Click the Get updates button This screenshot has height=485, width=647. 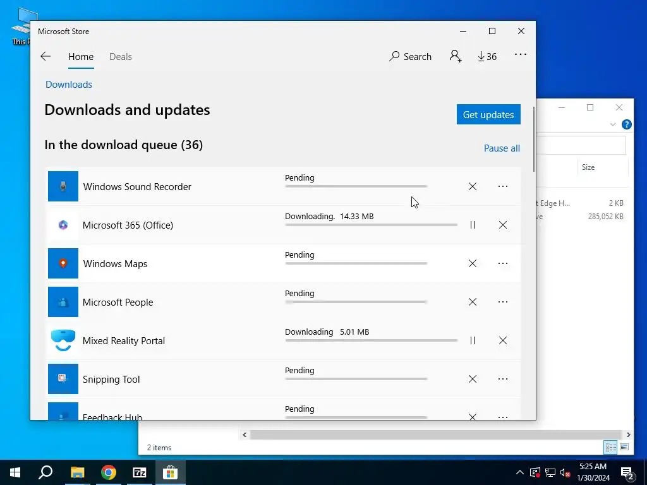pyautogui.click(x=488, y=114)
